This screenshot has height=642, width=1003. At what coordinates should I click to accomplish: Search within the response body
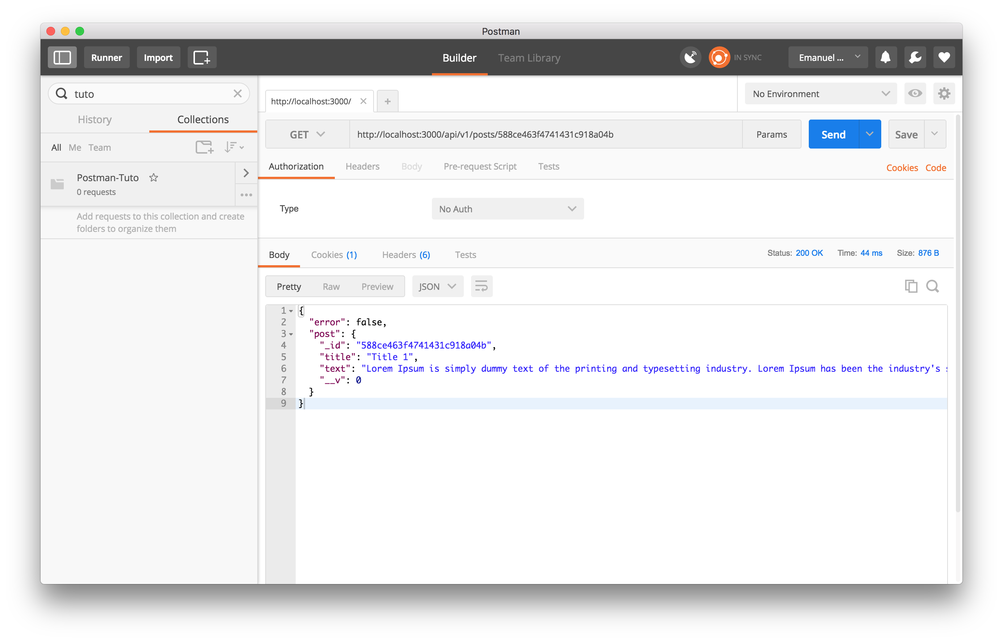(933, 286)
